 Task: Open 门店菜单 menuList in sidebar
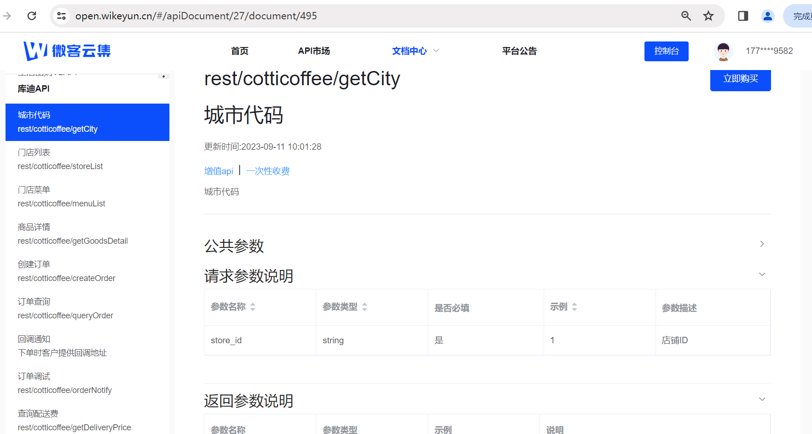(87, 197)
